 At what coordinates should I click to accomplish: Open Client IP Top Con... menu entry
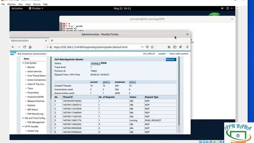coord(36,84)
